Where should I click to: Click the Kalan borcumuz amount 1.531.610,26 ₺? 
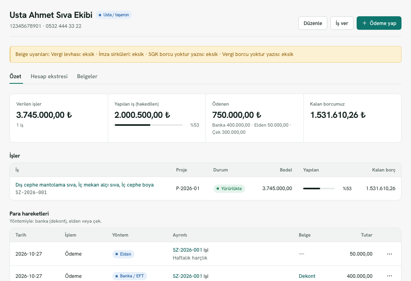[x=338, y=115]
